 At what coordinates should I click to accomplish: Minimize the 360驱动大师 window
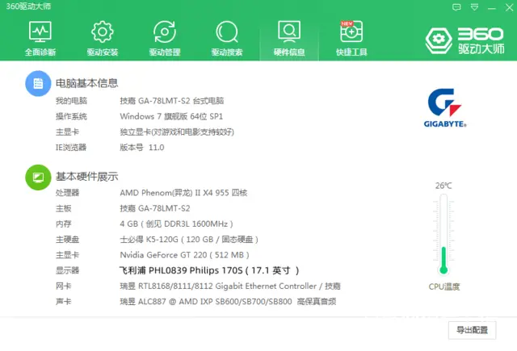[492, 8]
